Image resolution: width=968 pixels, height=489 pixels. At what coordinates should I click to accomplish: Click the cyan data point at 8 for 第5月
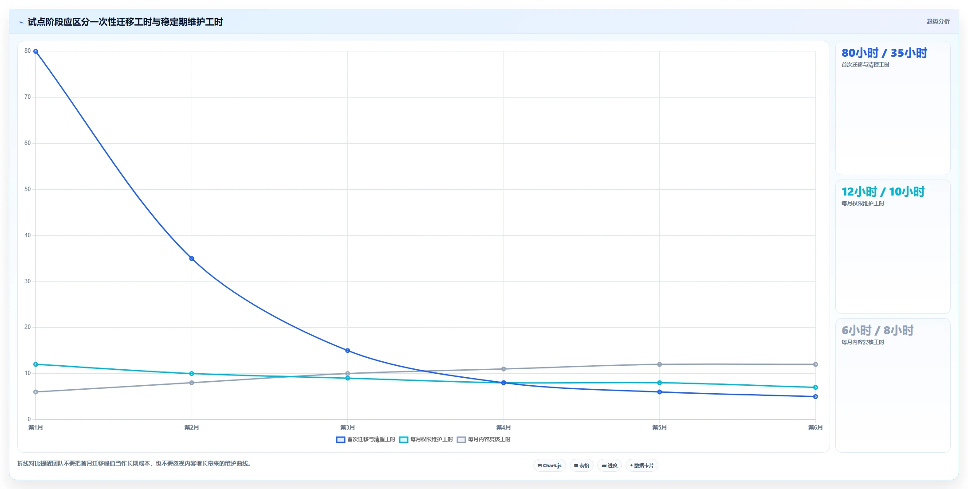(x=660, y=383)
